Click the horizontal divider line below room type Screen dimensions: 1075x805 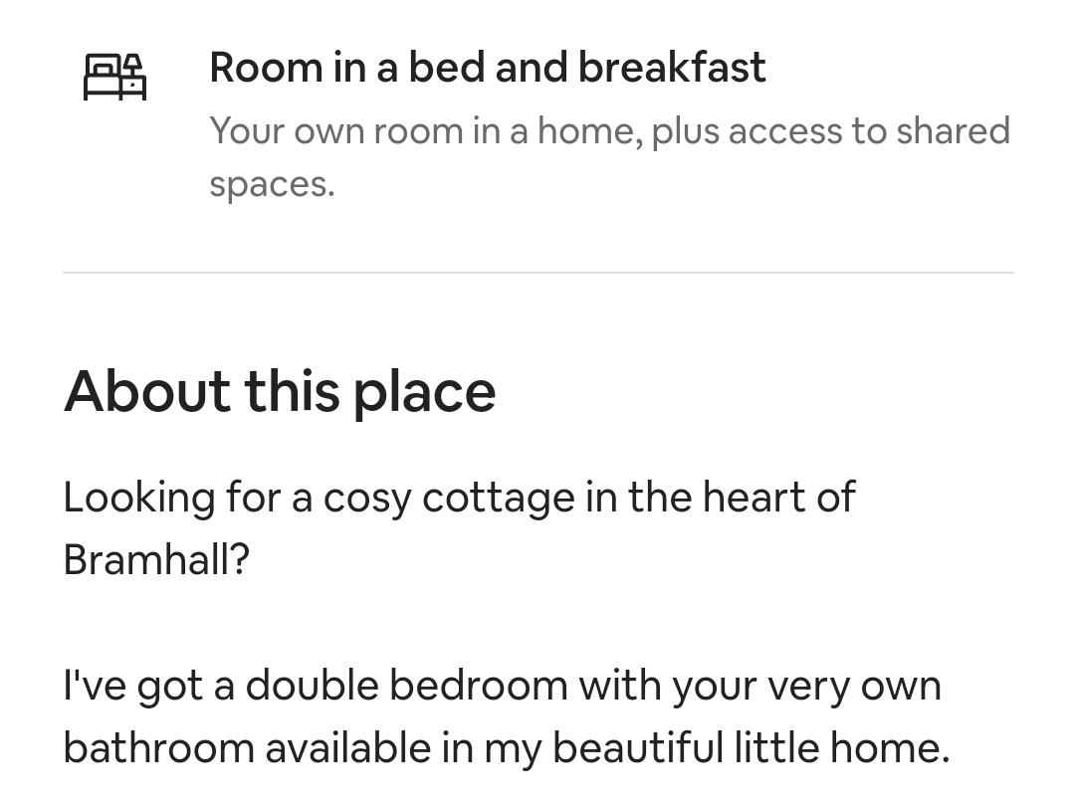coord(538,273)
